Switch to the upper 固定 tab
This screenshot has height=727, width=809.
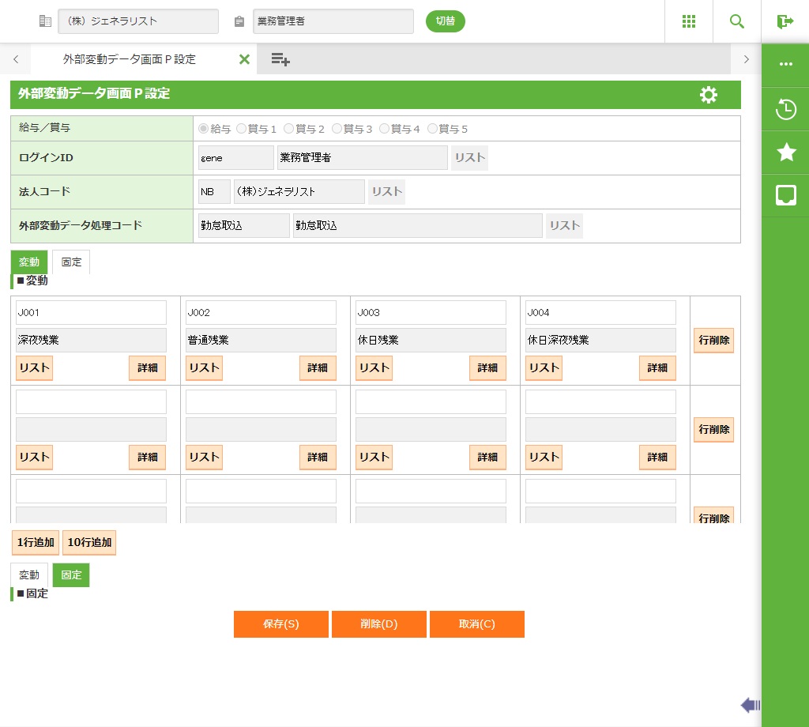[72, 262]
